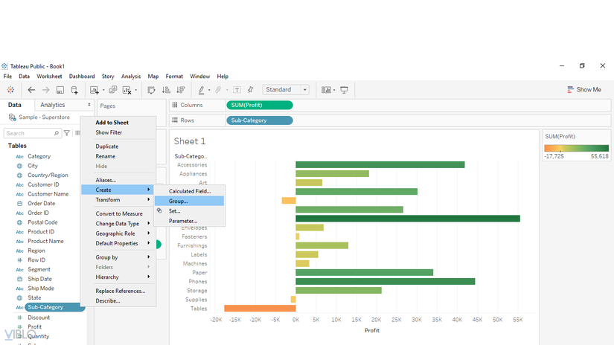Add a new data source
The width and height of the screenshot is (614, 345).
pos(74,90)
